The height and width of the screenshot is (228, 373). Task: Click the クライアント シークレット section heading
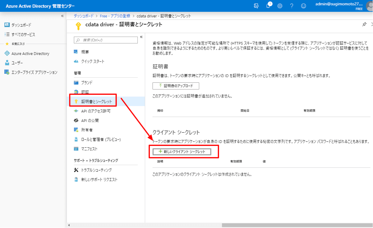click(176, 133)
